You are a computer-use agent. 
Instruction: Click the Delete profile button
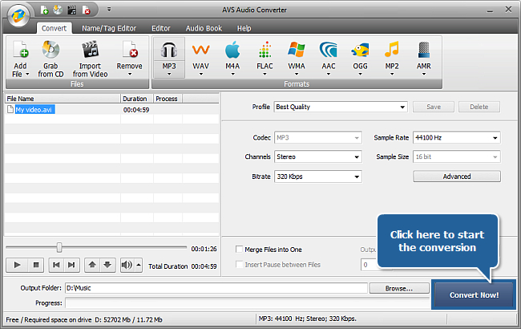point(479,107)
